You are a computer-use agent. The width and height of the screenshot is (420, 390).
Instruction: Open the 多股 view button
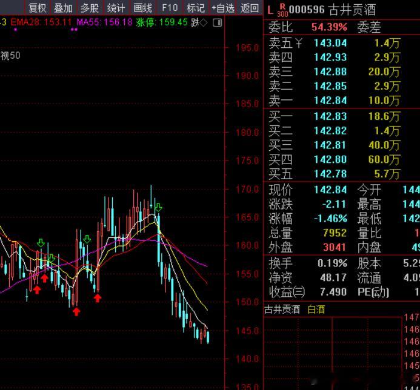(90, 8)
